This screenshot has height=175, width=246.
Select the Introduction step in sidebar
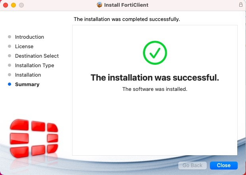pyautogui.click(x=29, y=37)
